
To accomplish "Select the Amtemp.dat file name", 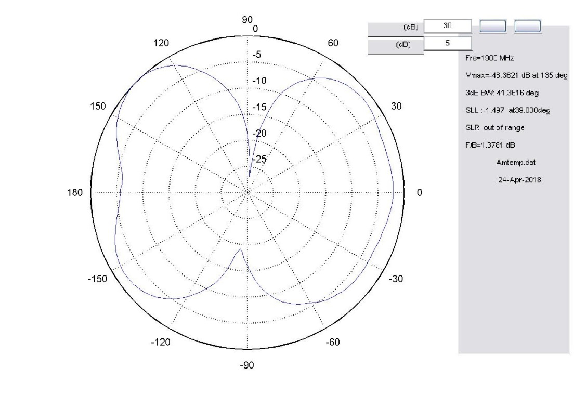I will point(516,162).
